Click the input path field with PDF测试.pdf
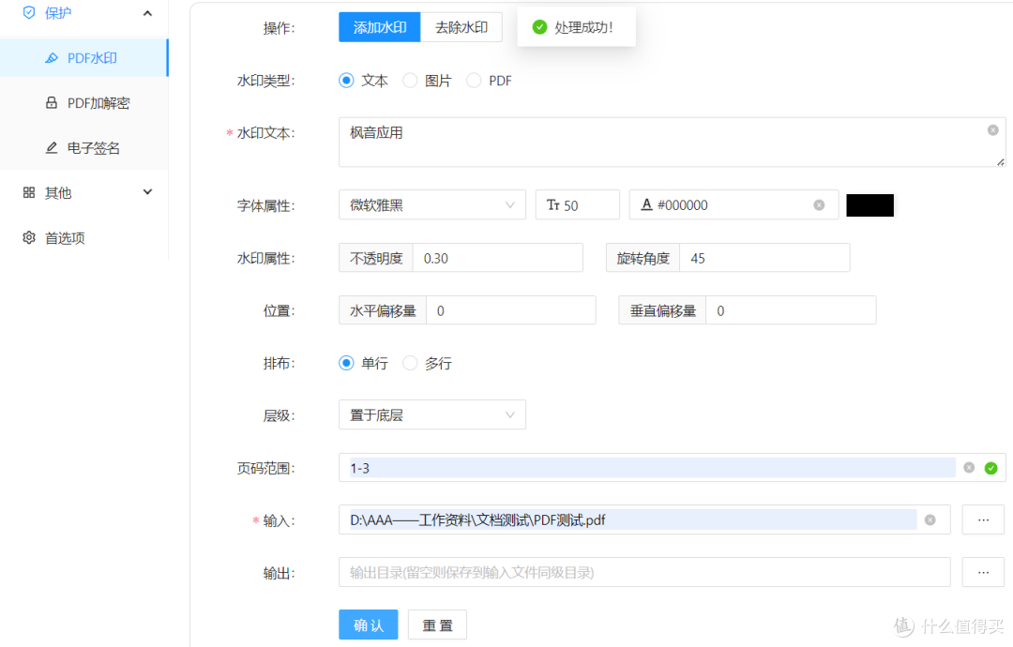The width and height of the screenshot is (1013, 647). pos(644,519)
